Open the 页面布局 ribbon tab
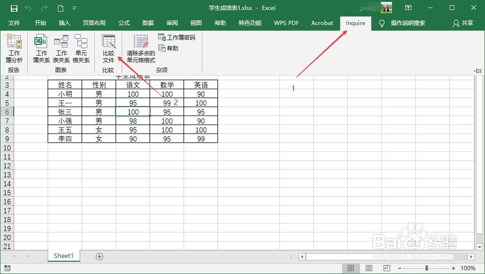485x274 pixels. pos(94,23)
